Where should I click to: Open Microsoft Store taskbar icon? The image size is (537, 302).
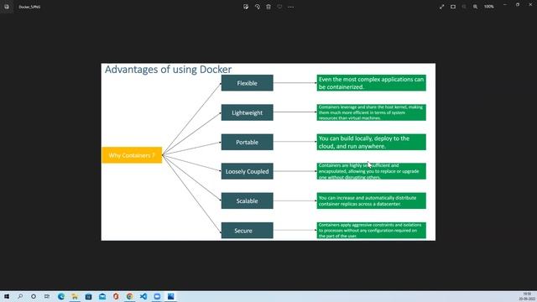88,296
